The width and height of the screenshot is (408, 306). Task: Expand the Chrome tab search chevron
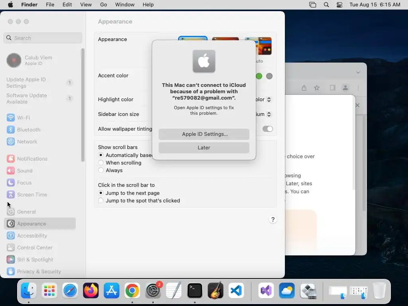click(x=358, y=73)
